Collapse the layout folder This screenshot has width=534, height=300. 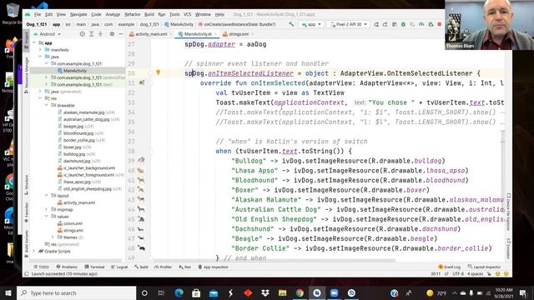click(x=47, y=196)
